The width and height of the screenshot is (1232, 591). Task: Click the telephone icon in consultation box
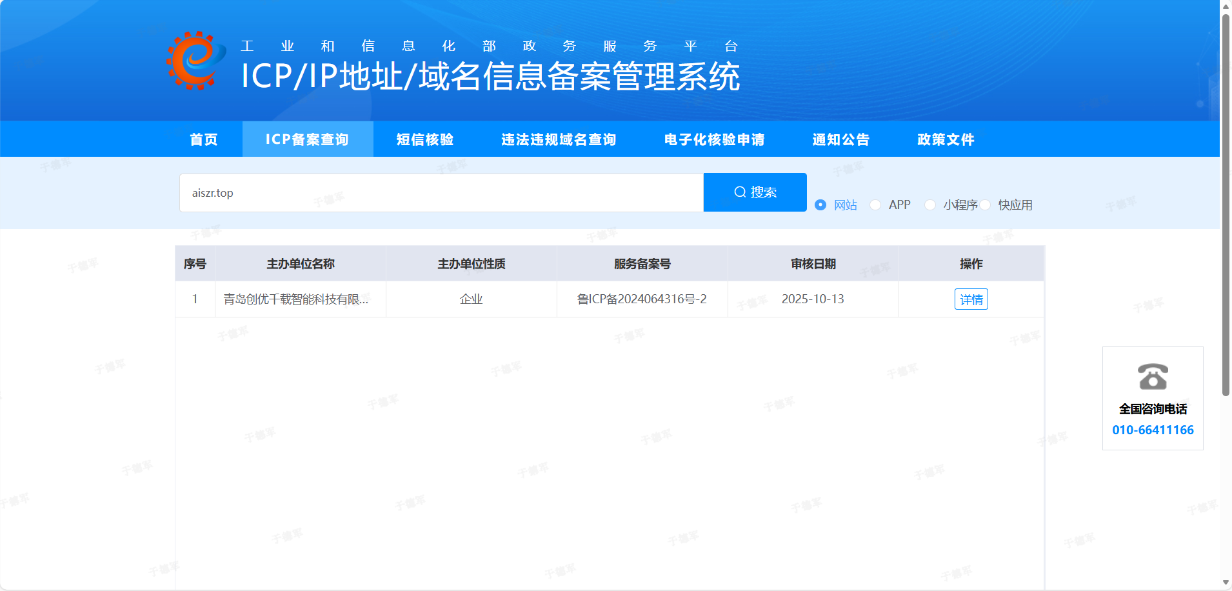(x=1153, y=377)
